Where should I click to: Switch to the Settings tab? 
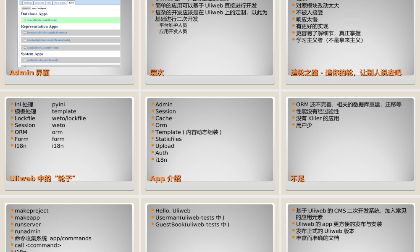pyautogui.click(x=28, y=3)
